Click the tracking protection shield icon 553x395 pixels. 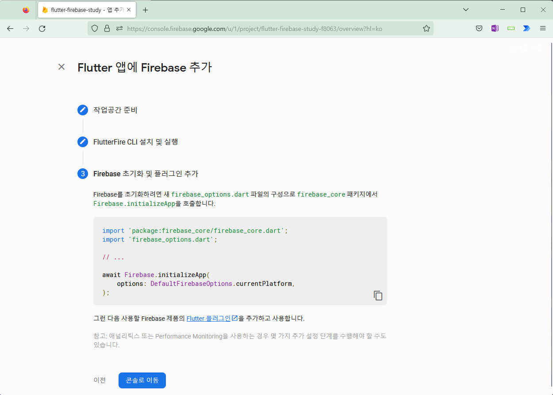[x=94, y=28]
